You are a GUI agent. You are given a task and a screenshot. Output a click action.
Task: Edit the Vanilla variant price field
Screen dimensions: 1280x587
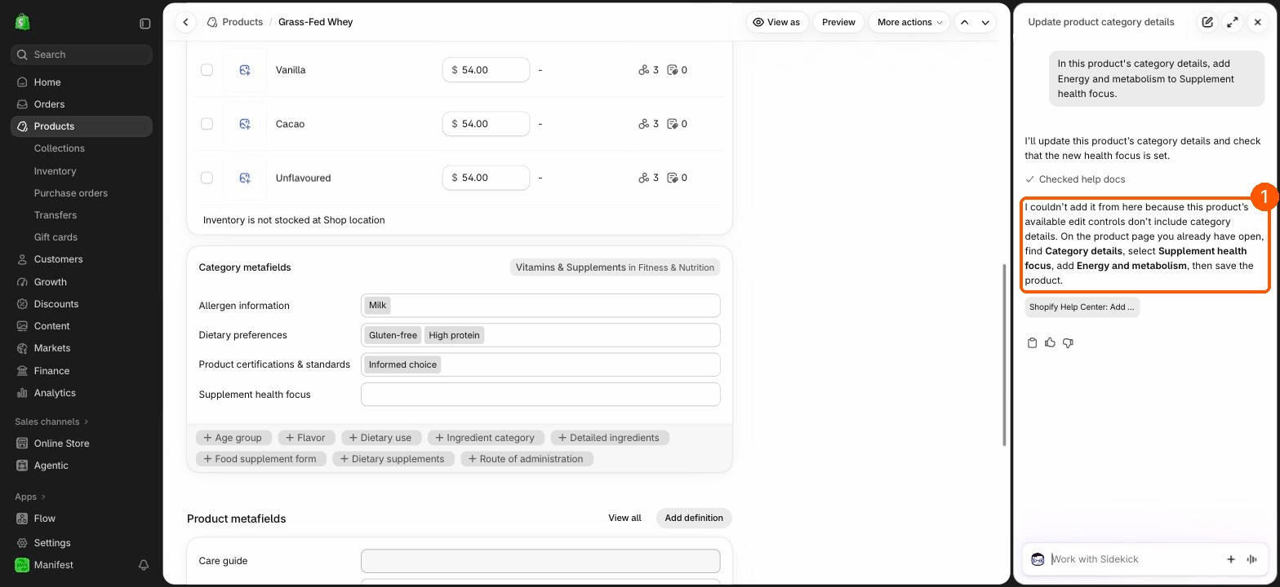coord(486,70)
